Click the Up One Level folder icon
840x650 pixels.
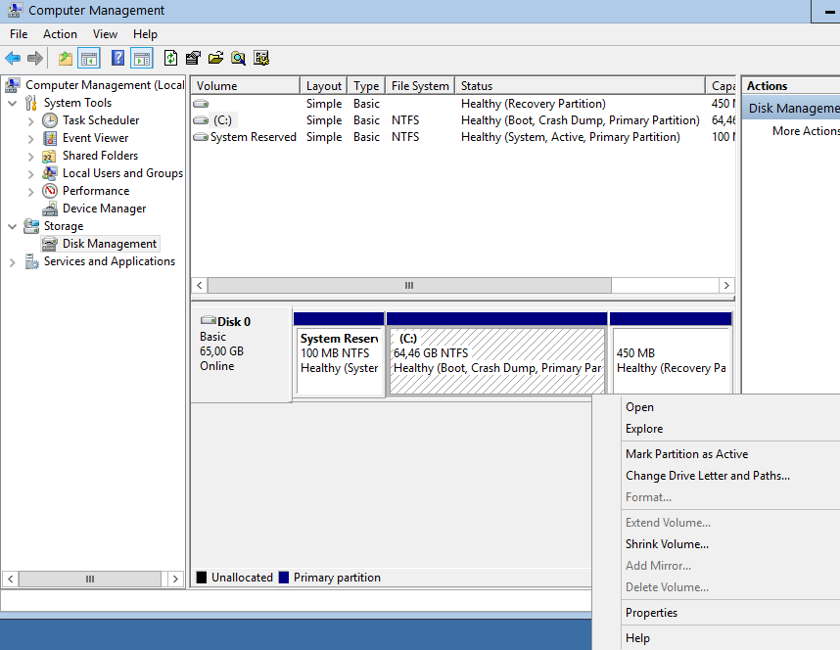[66, 59]
